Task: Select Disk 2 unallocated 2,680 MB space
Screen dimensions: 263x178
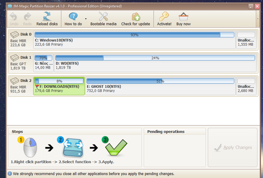Action: click(246, 86)
